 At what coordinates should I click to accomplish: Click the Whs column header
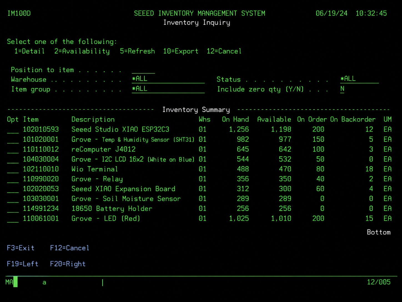tap(205, 120)
